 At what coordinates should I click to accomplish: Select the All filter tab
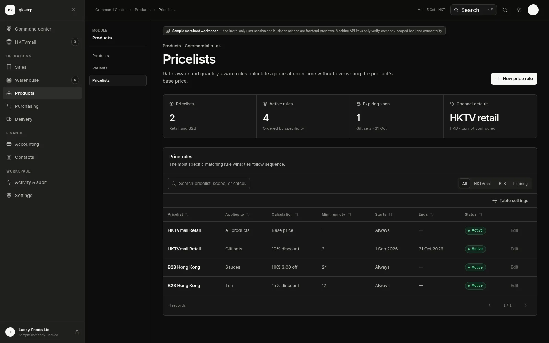click(x=464, y=184)
